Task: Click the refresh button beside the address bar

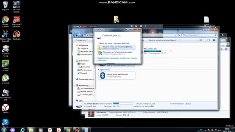Action: (x=179, y=35)
